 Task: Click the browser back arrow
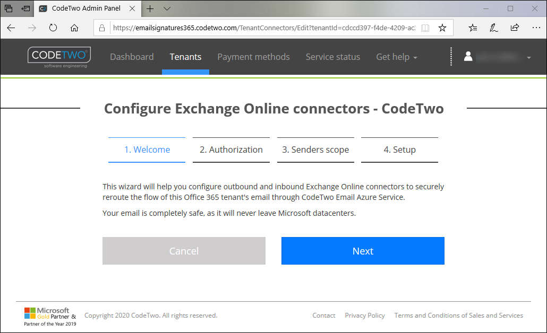click(11, 28)
